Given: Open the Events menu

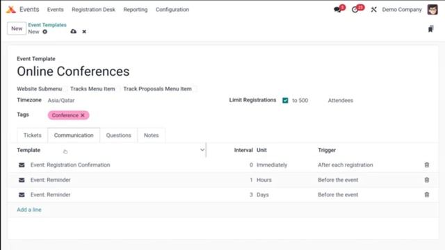Looking at the screenshot, I should coord(56,10).
